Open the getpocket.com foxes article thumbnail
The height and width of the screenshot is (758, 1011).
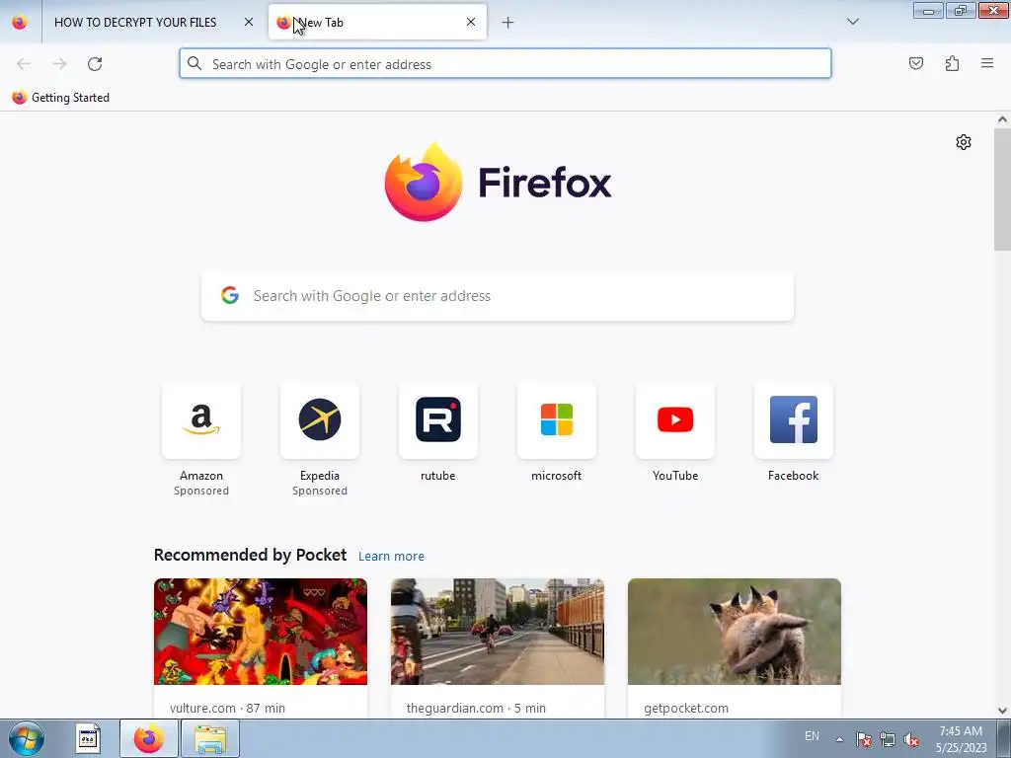click(x=735, y=632)
